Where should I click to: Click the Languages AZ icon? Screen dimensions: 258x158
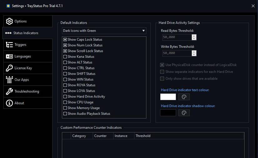coord(9,56)
